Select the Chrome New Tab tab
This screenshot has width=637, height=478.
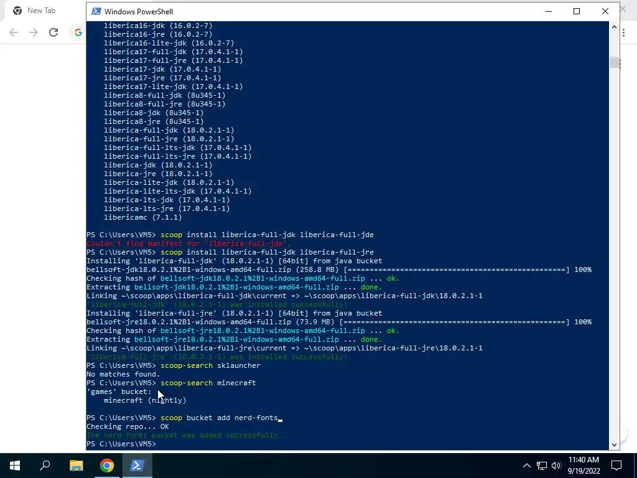(x=40, y=11)
